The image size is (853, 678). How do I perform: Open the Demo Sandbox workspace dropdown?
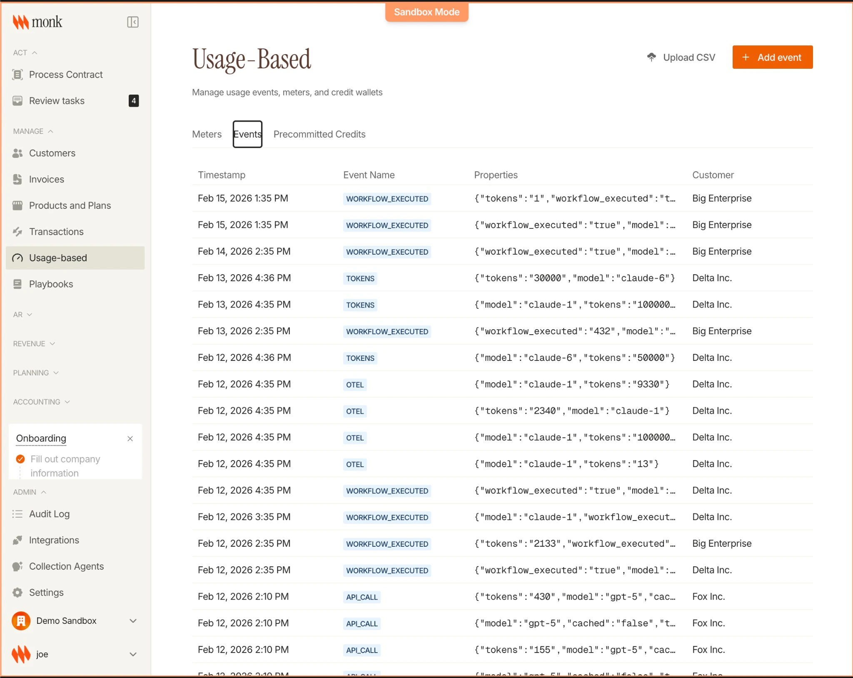click(133, 621)
